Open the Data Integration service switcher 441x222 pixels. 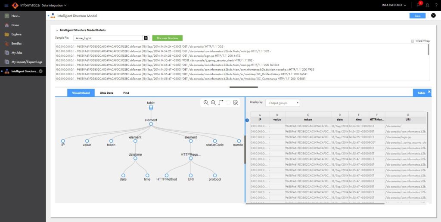point(54,5)
